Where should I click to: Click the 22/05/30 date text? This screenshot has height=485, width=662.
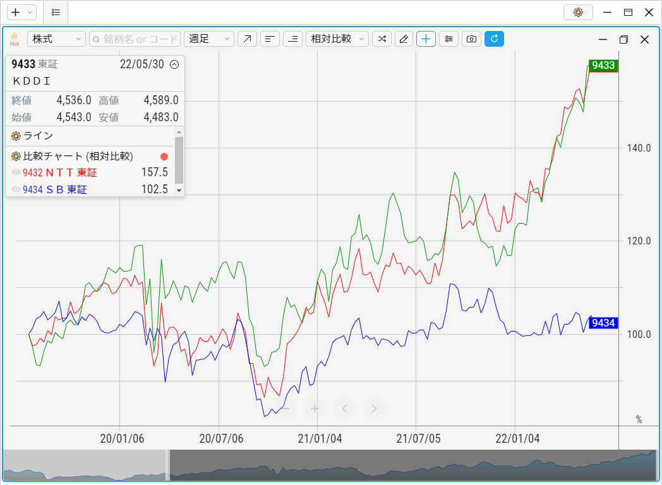point(142,64)
